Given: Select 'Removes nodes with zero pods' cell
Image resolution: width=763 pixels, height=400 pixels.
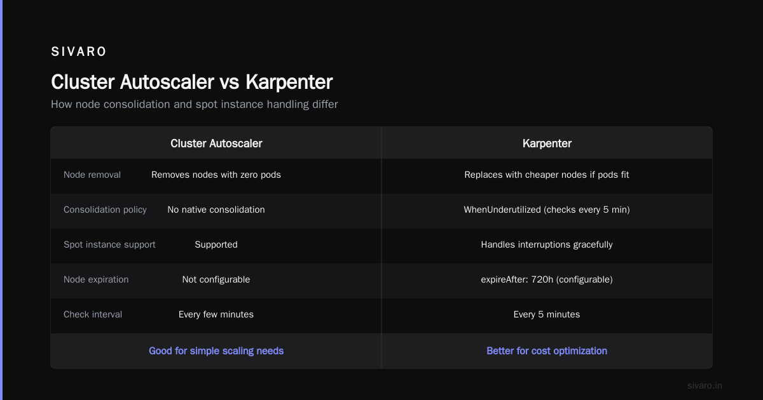Looking at the screenshot, I should [x=216, y=175].
